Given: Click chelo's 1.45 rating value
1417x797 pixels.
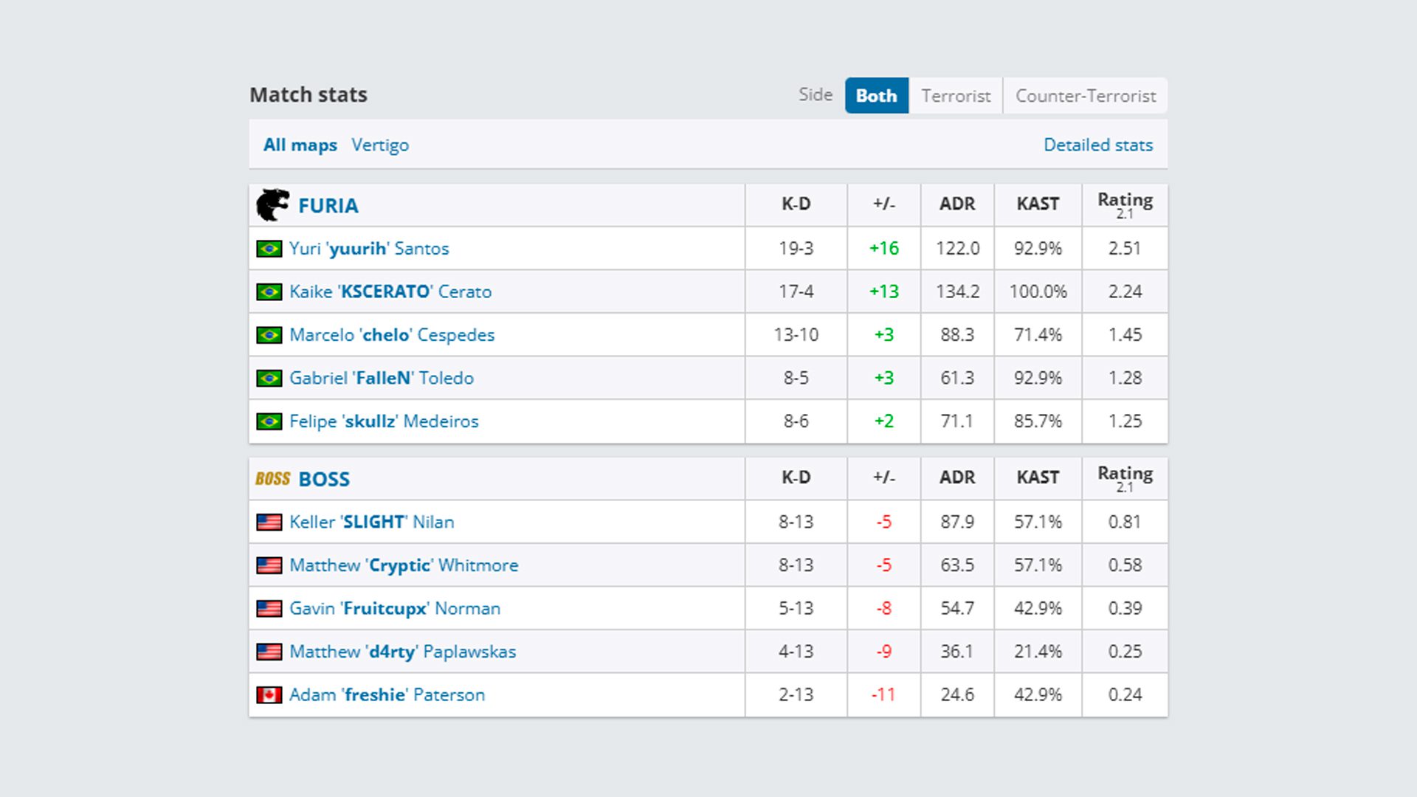Looking at the screenshot, I should (1125, 334).
